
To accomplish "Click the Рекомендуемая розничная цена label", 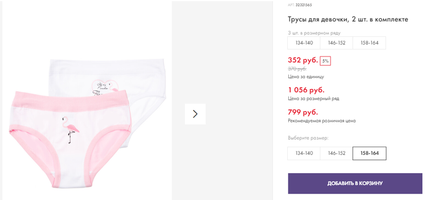I will [x=322, y=121].
